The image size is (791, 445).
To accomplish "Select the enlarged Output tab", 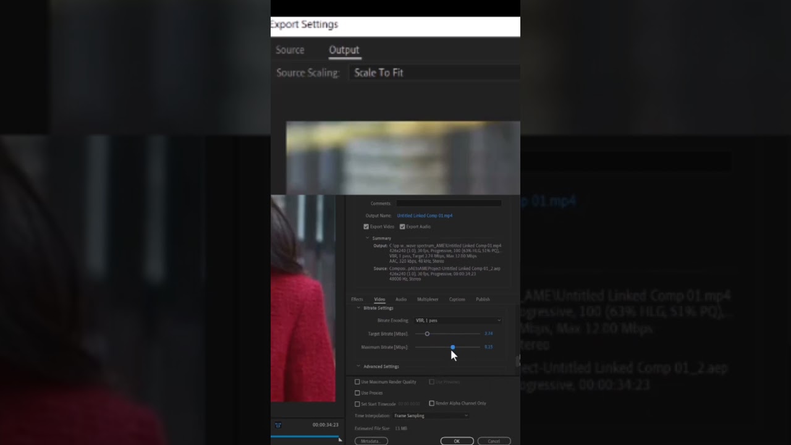I will (x=344, y=50).
